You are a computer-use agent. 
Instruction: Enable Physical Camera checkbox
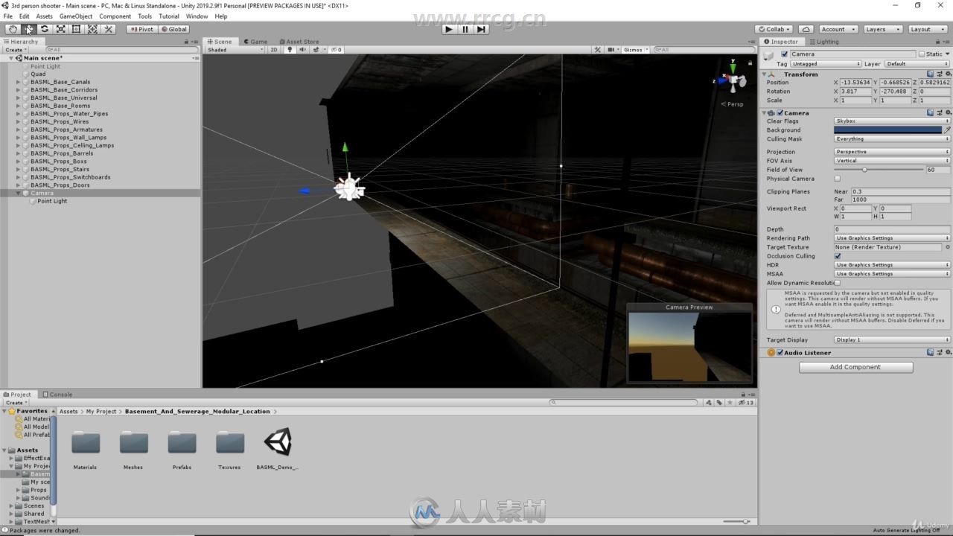(838, 179)
